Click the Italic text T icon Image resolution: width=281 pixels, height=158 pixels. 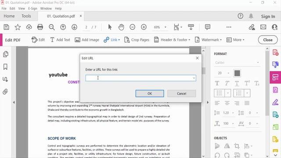coord(227,83)
